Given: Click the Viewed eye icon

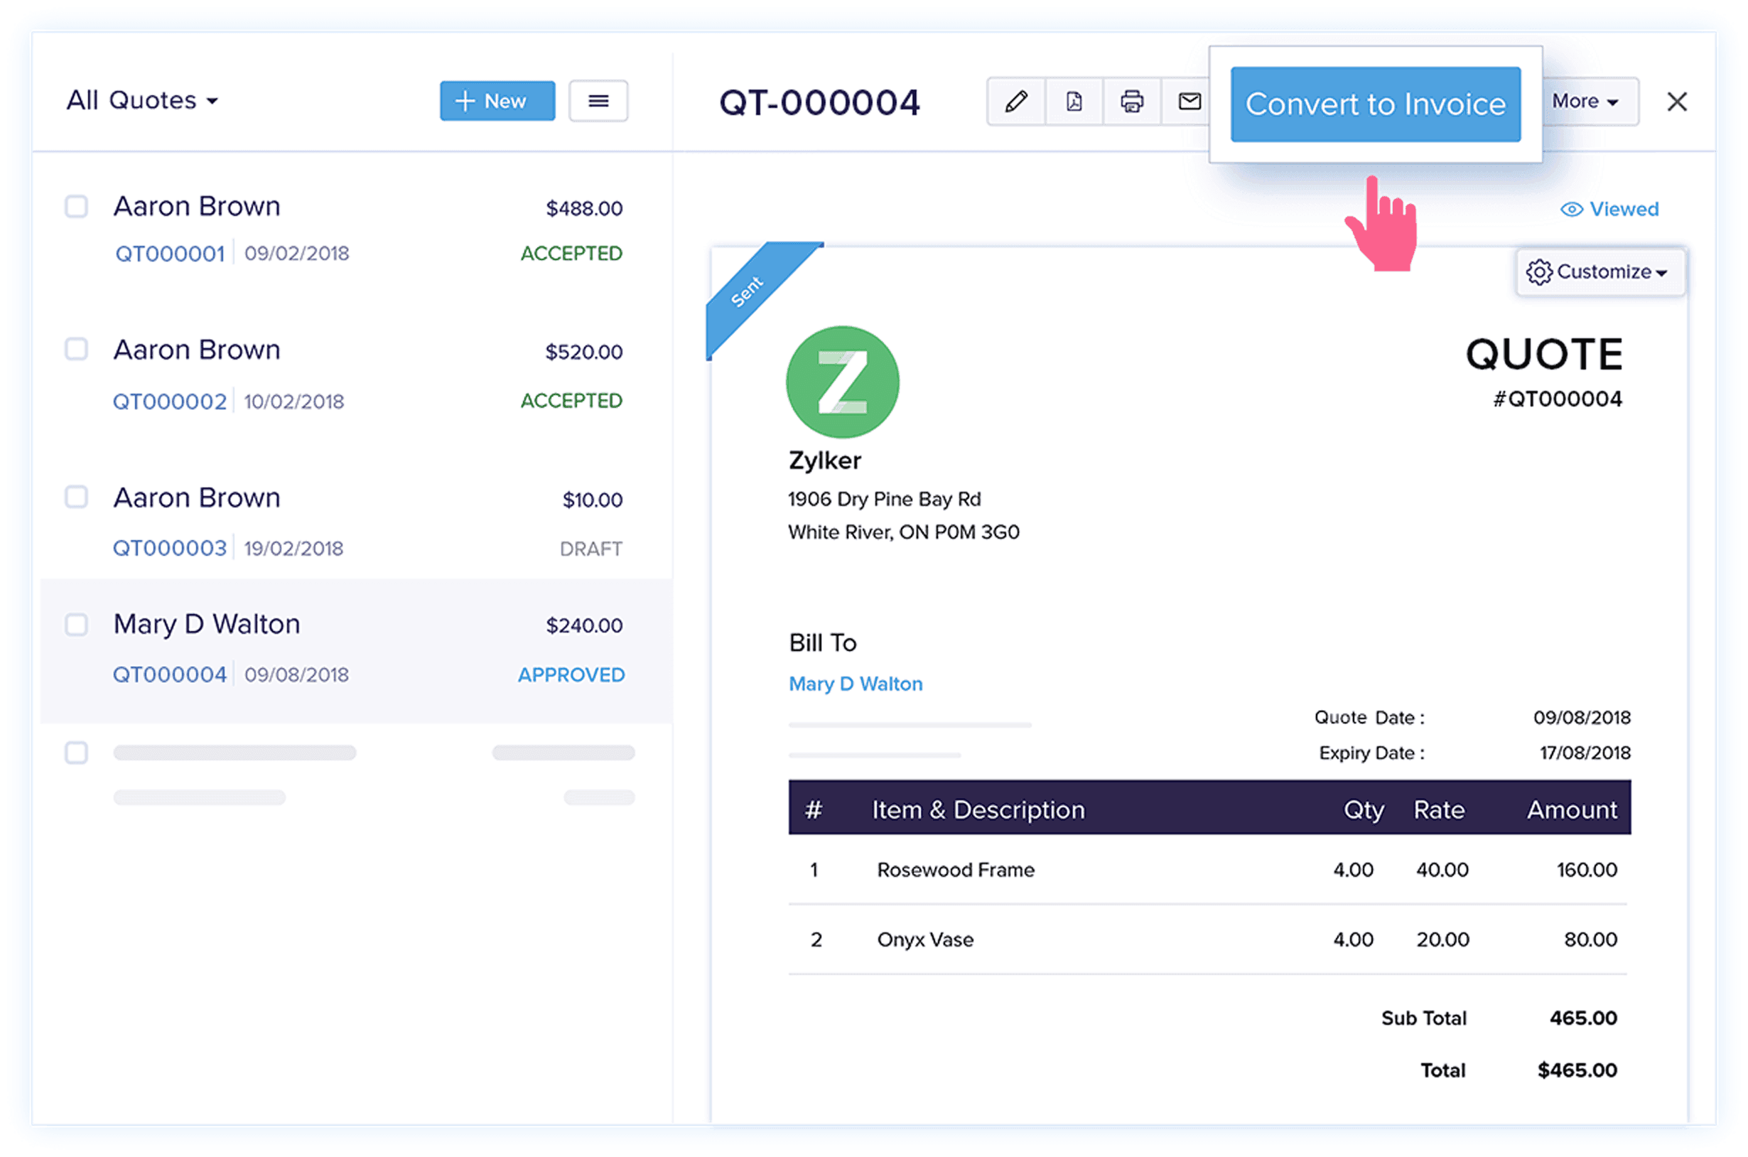Looking at the screenshot, I should pos(1571,210).
